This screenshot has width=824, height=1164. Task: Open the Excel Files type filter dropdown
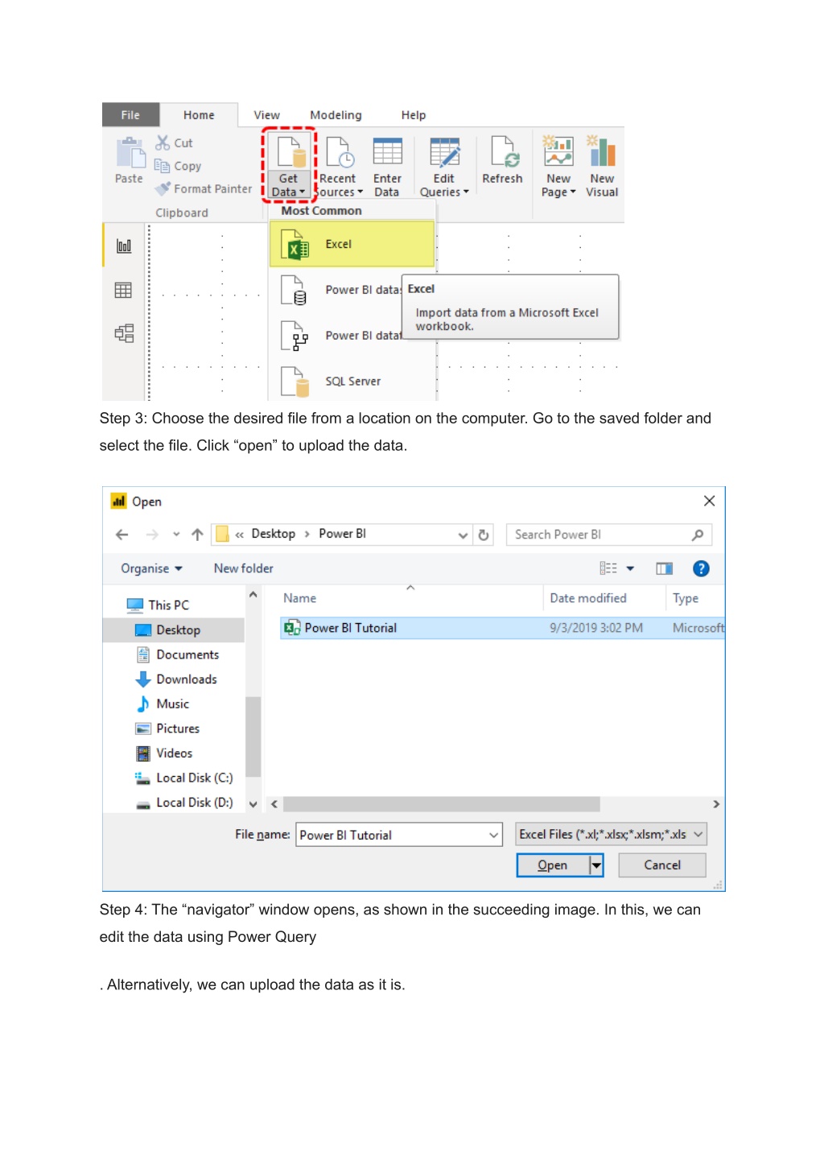611,834
